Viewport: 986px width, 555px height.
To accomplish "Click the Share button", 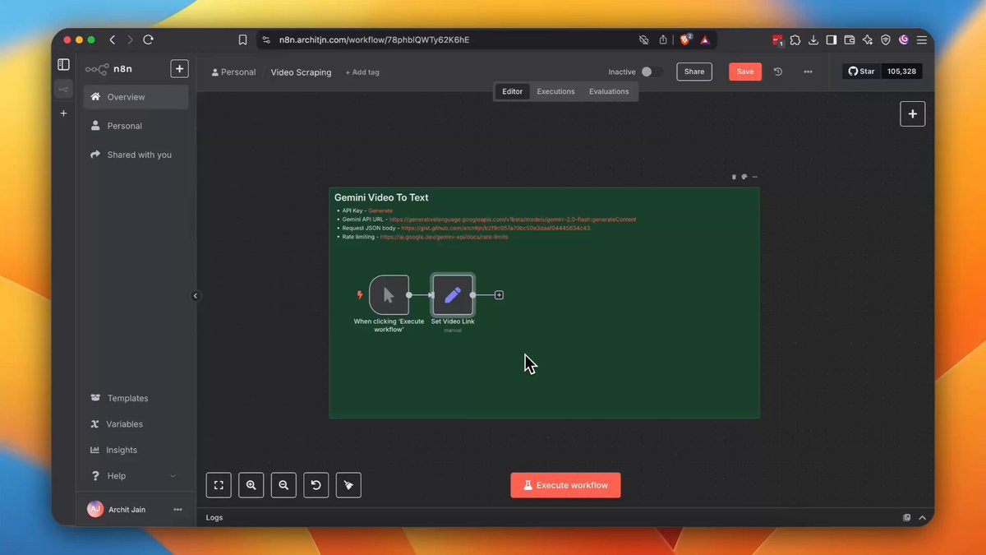I will click(x=694, y=72).
